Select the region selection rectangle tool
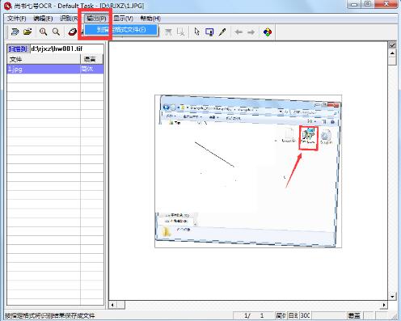Screen dimensions: 401x321 click(x=209, y=32)
